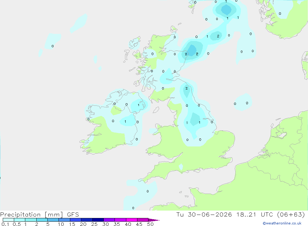
Task: Click the '50' legend scale label
Action: (x=150, y=224)
